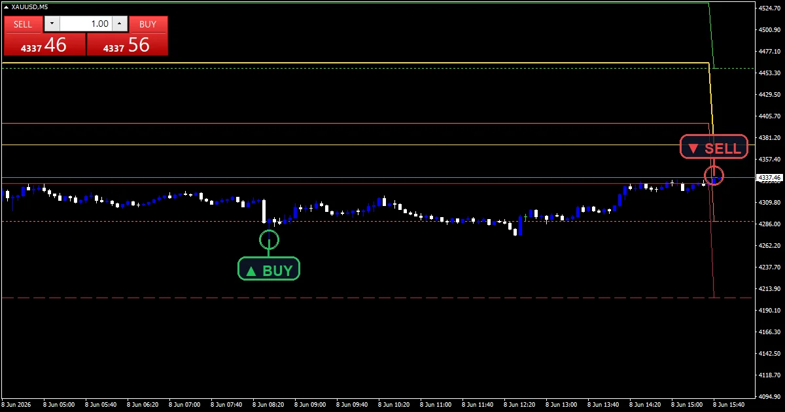Click the 4309.80 price scale label
The height and width of the screenshot is (412, 785).
768,203
